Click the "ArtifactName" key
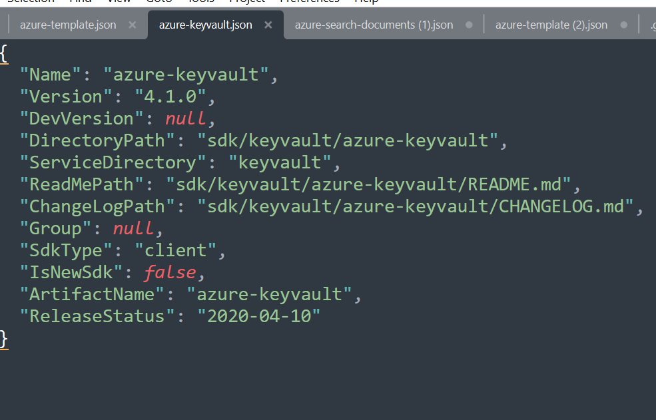 [92, 294]
